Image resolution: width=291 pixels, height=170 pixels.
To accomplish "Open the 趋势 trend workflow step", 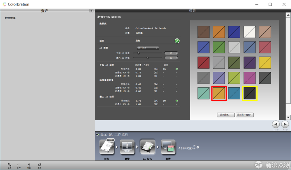I will click(x=168, y=147).
